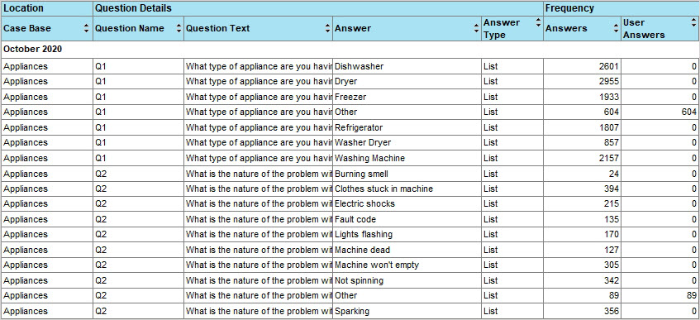The height and width of the screenshot is (320, 700).
Task: Select the Lights flashing answer cell
Action: (407, 234)
